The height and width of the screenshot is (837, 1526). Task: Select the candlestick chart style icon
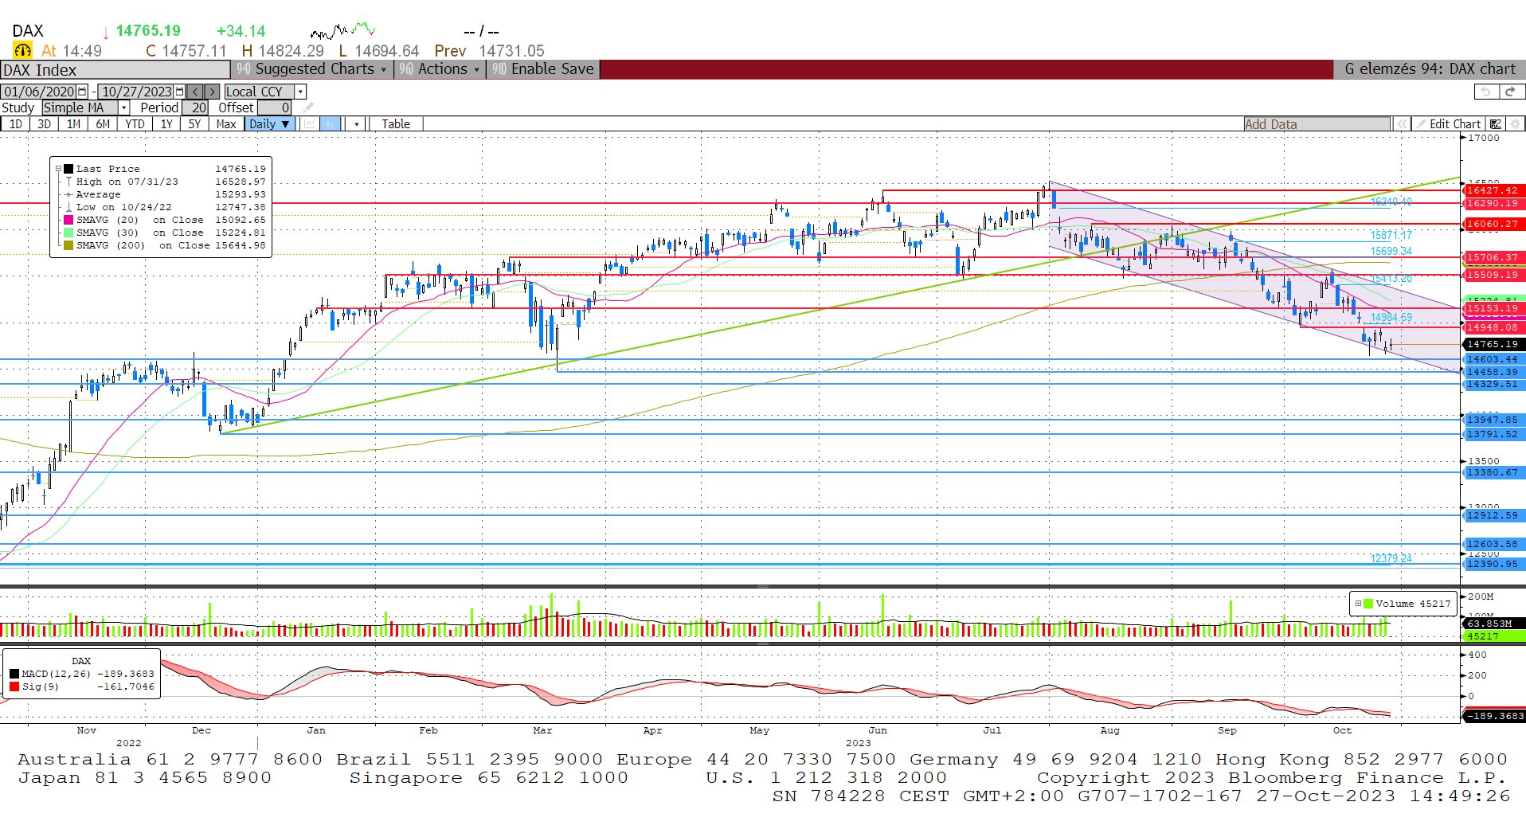[331, 124]
